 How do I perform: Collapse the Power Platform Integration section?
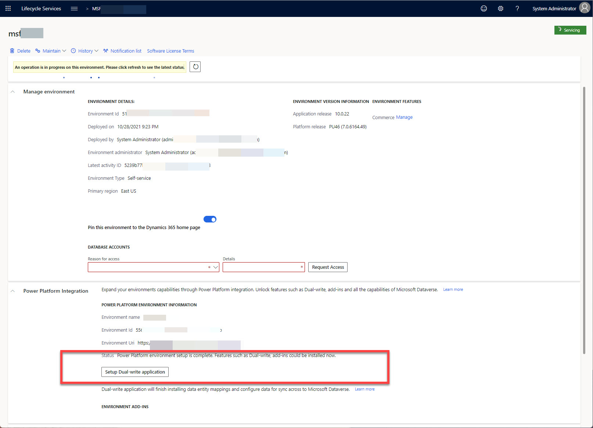point(13,290)
